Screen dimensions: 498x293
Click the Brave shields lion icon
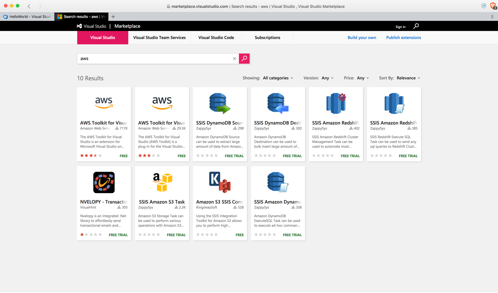[493, 6]
